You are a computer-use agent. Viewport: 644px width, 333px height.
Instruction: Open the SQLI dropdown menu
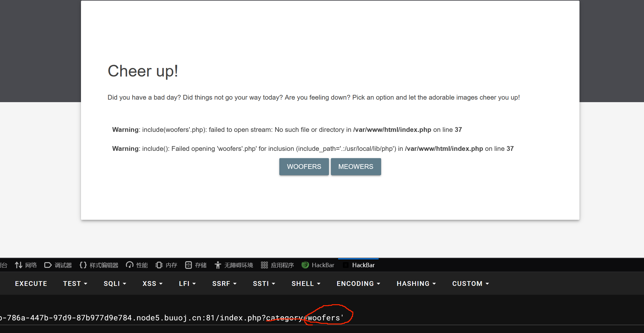115,284
